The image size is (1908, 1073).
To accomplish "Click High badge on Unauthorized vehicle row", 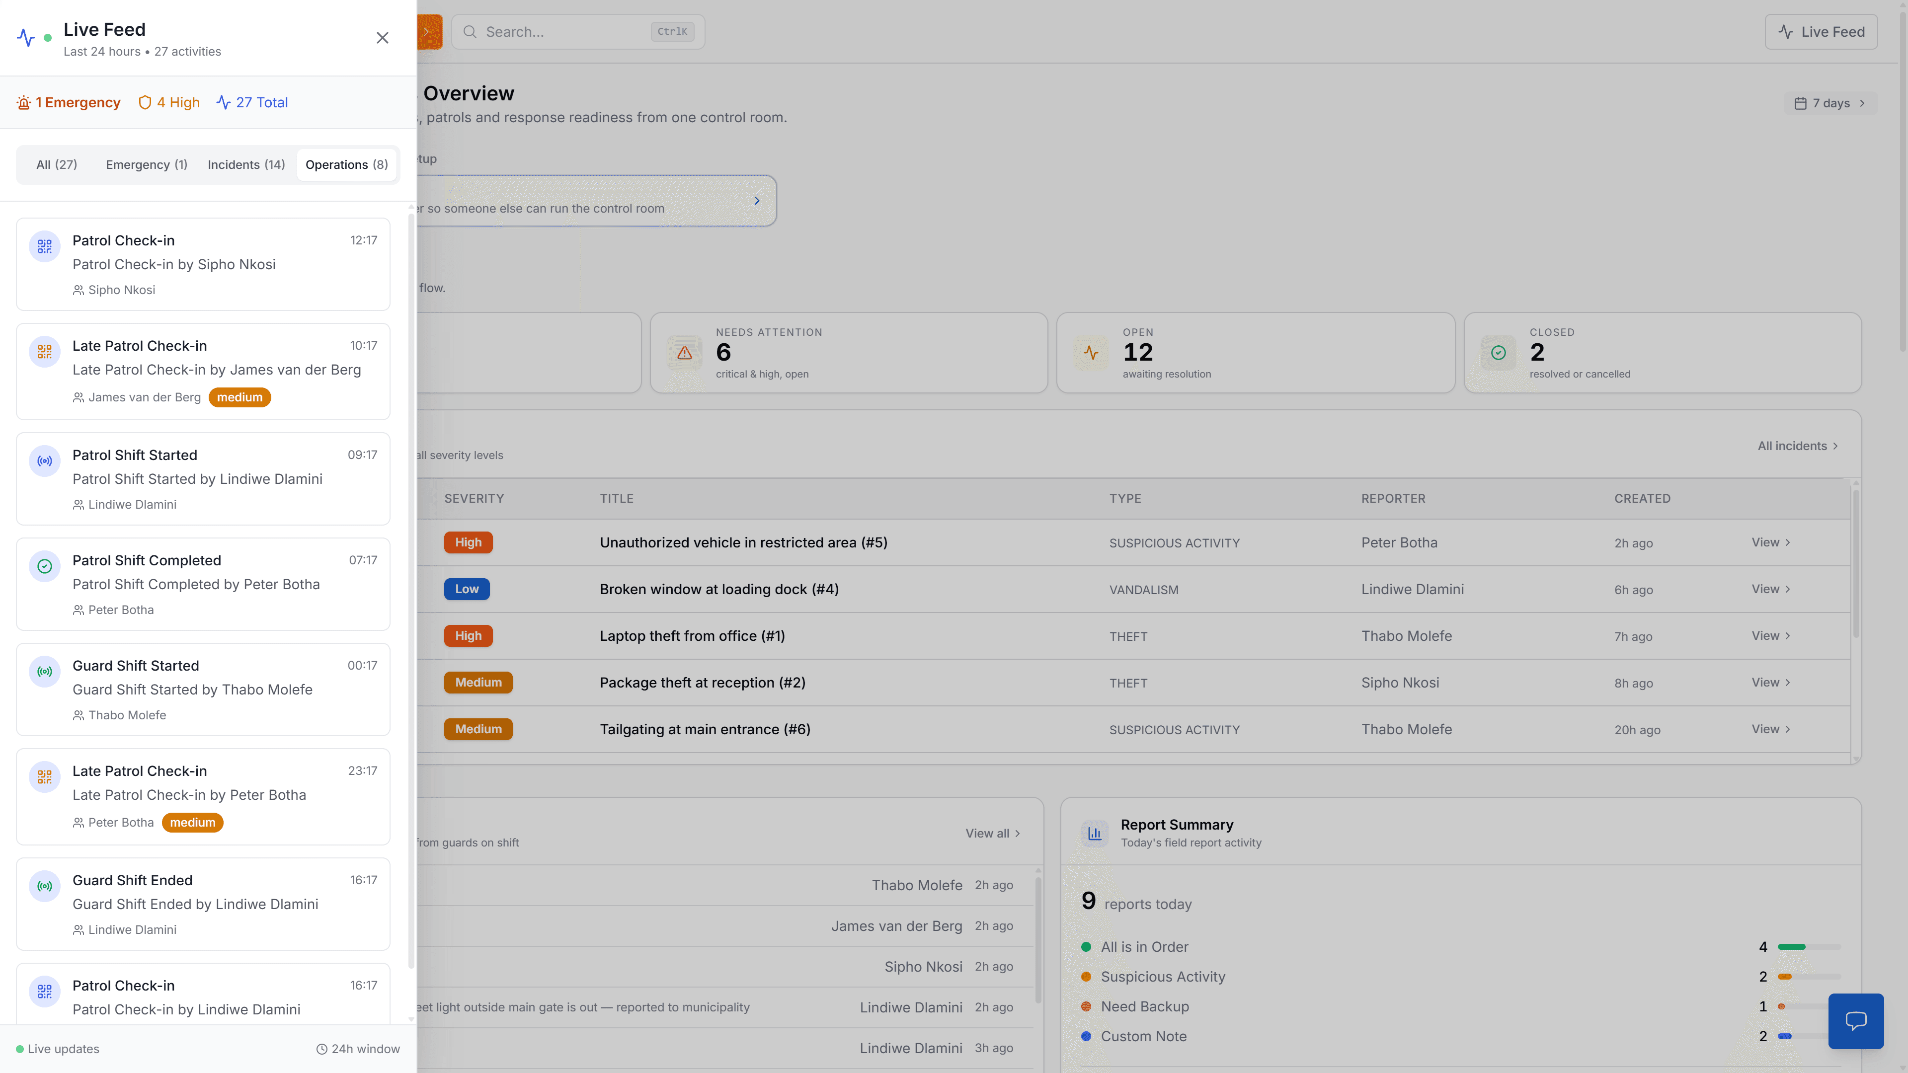I will pos(468,543).
